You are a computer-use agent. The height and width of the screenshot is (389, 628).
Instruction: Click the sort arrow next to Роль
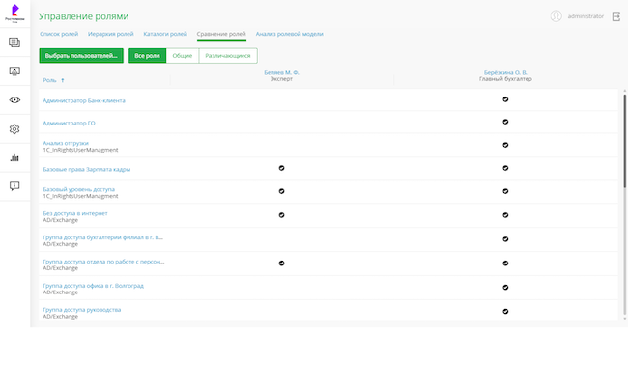click(63, 80)
